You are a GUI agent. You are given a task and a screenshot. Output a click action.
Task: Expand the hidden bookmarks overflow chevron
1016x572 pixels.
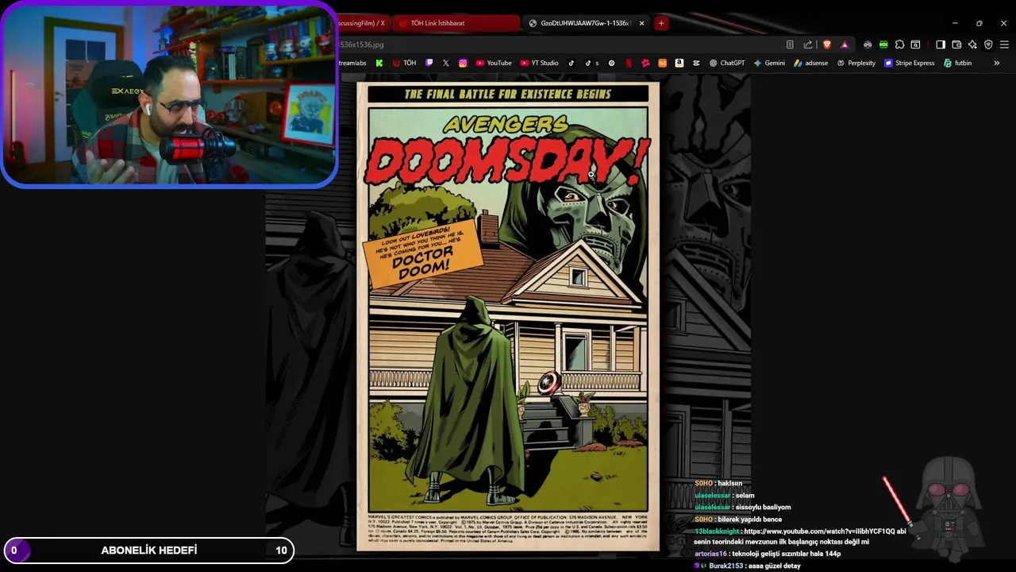pos(996,63)
